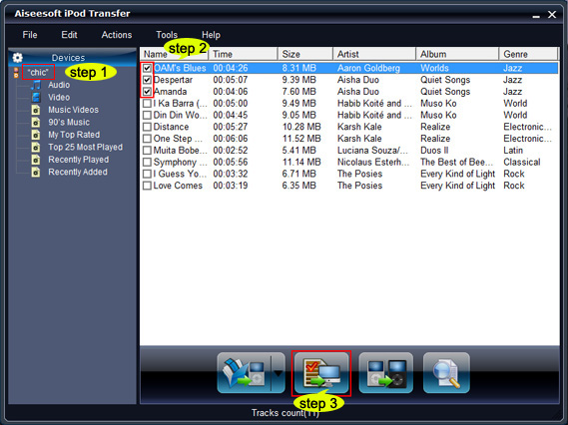Uncheck the OAM's Blues checkbox
The width and height of the screenshot is (568, 425).
pyautogui.click(x=147, y=68)
